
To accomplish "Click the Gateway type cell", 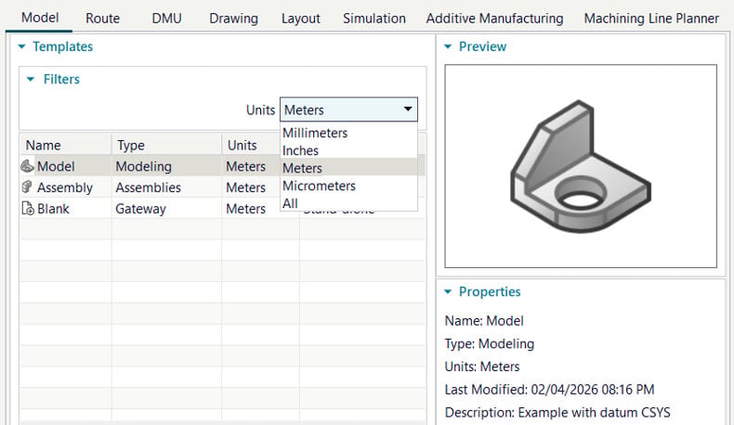I will pos(140,209).
